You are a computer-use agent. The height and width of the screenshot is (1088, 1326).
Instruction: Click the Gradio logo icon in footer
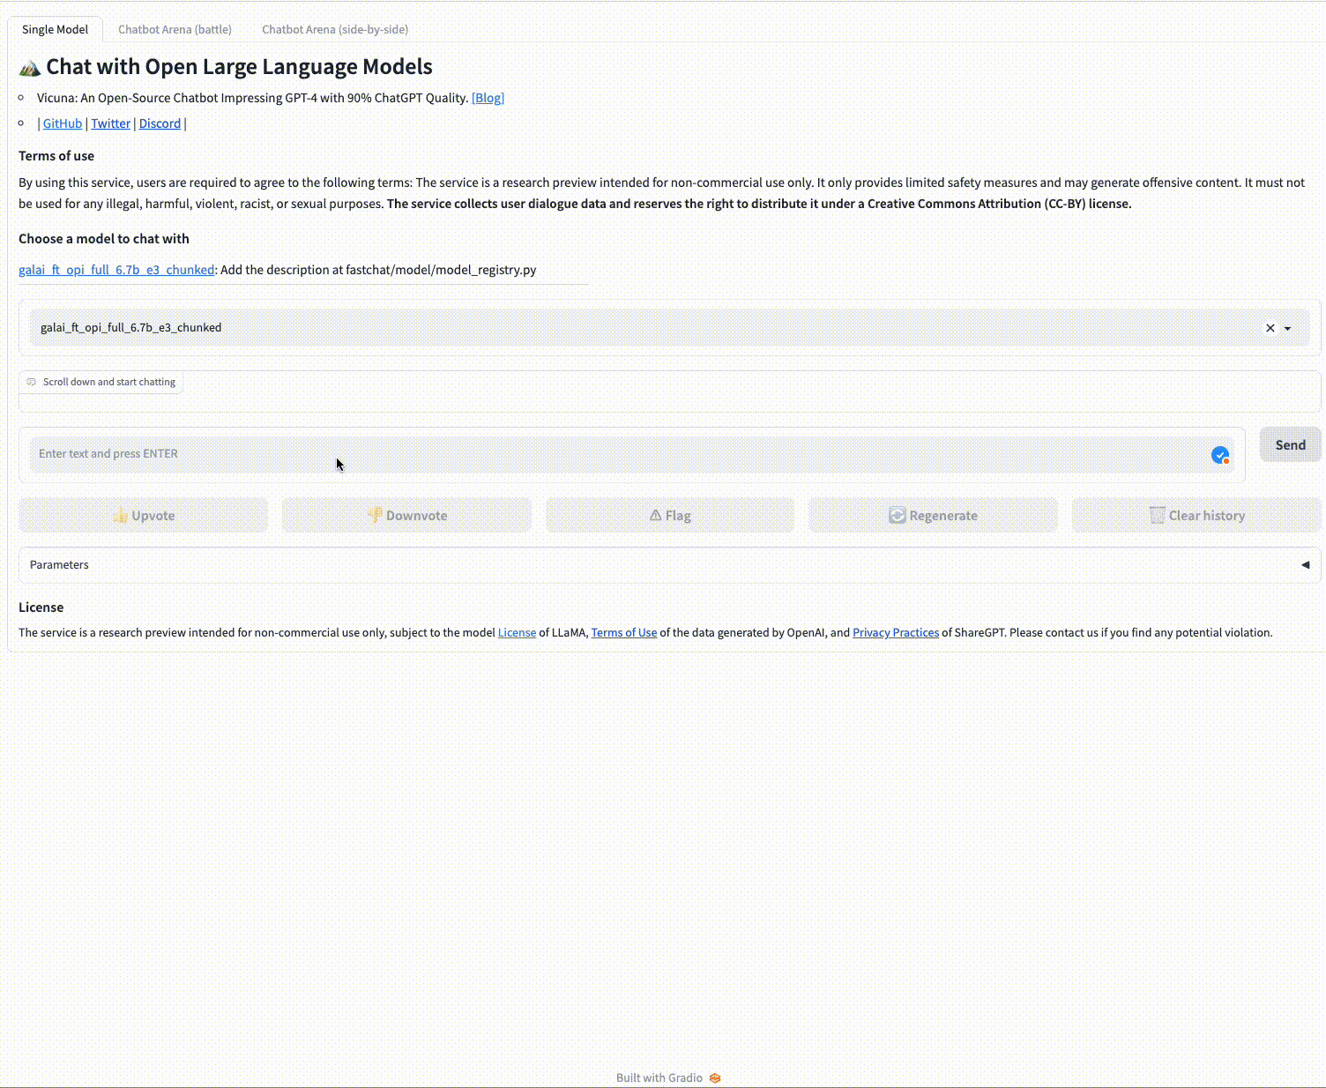click(x=715, y=1078)
